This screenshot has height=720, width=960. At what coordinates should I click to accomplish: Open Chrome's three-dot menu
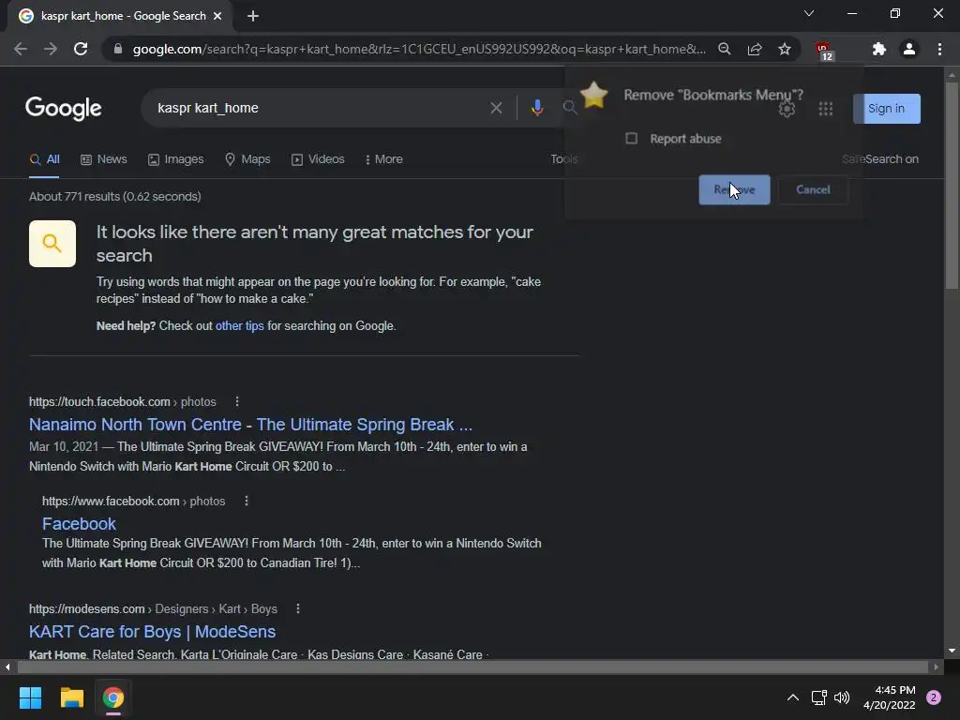pos(939,49)
